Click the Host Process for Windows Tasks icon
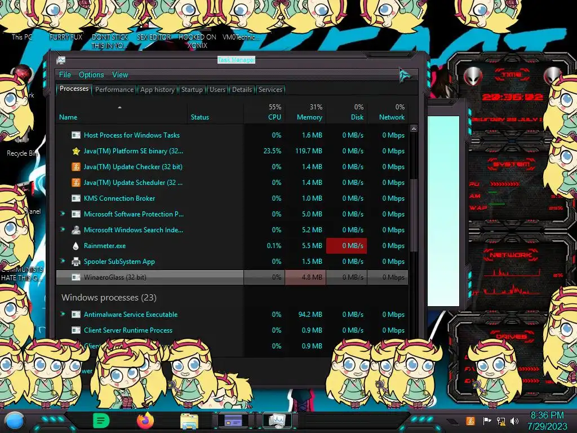The image size is (577, 433). 76,135
